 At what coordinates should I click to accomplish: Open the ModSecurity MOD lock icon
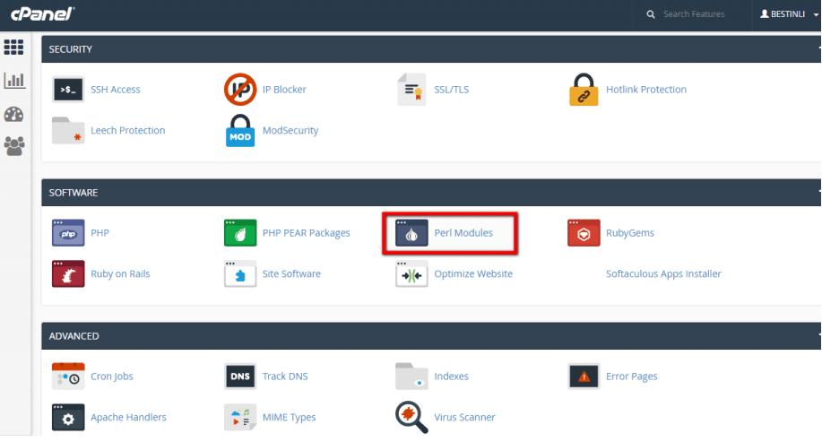pyautogui.click(x=240, y=131)
